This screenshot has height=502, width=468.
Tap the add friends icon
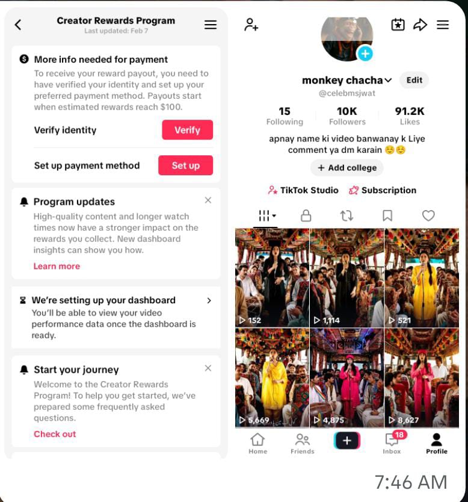pos(251,25)
